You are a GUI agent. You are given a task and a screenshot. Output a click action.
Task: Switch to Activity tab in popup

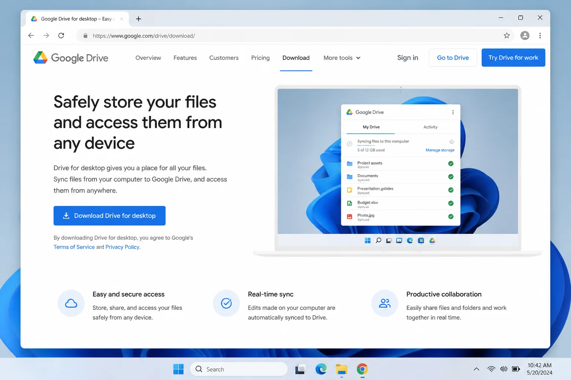point(430,127)
